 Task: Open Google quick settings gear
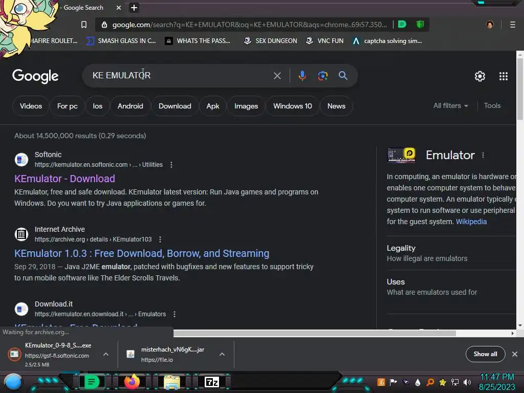480,76
